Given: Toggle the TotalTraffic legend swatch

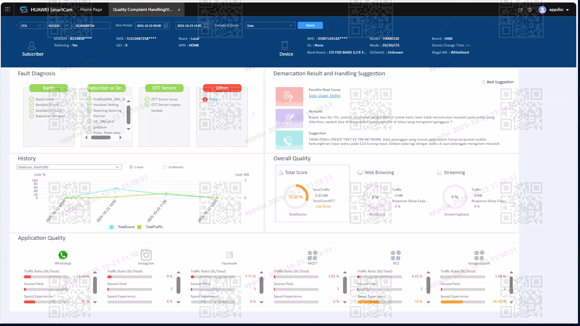Looking at the screenshot, I should (139, 227).
